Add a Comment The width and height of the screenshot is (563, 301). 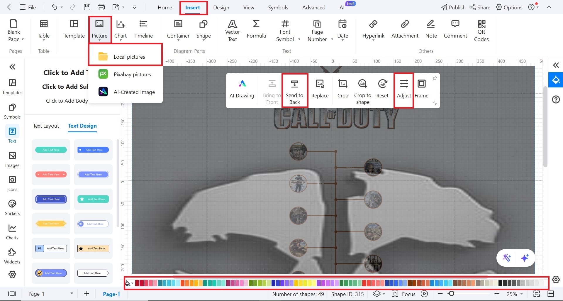tap(455, 29)
